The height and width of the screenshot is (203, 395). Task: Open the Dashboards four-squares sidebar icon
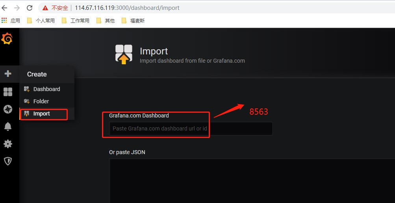tap(8, 92)
